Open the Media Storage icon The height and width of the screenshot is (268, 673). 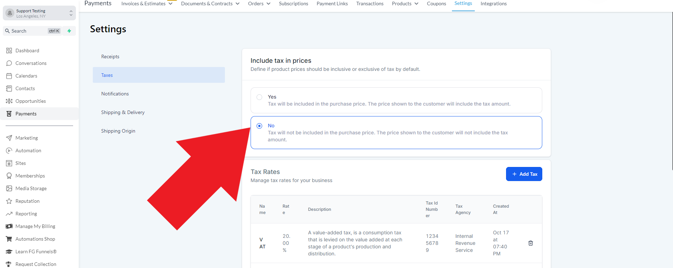point(9,188)
